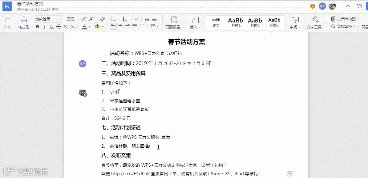Increase paragraph indent
Viewport: 368px width, 178px height.
click(x=154, y=19)
